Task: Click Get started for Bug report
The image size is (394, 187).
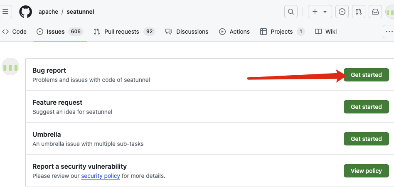Action: (366, 75)
